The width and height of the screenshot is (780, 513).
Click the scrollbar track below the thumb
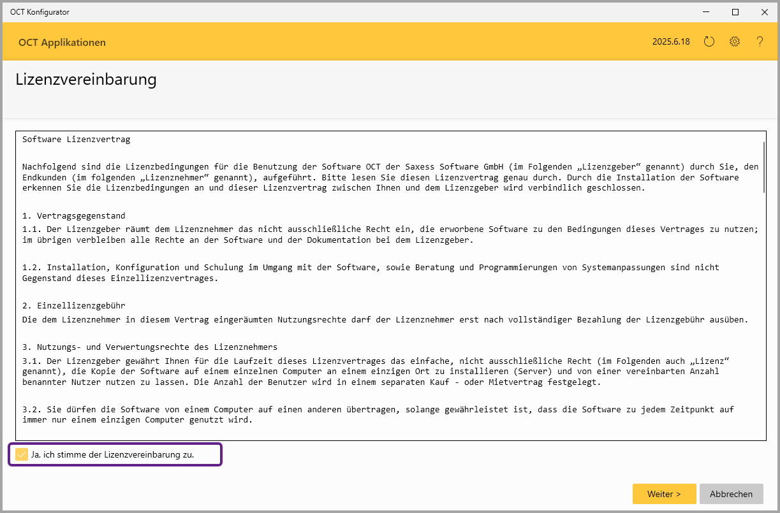[763, 319]
